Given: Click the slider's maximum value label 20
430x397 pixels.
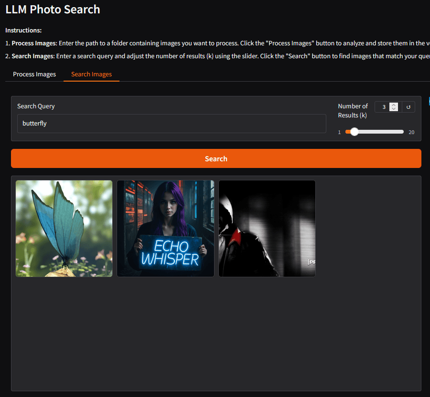Looking at the screenshot, I should (411, 133).
